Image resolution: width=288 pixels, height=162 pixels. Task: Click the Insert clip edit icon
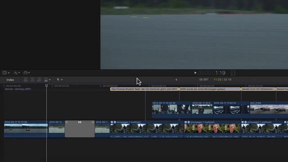click(x=32, y=80)
